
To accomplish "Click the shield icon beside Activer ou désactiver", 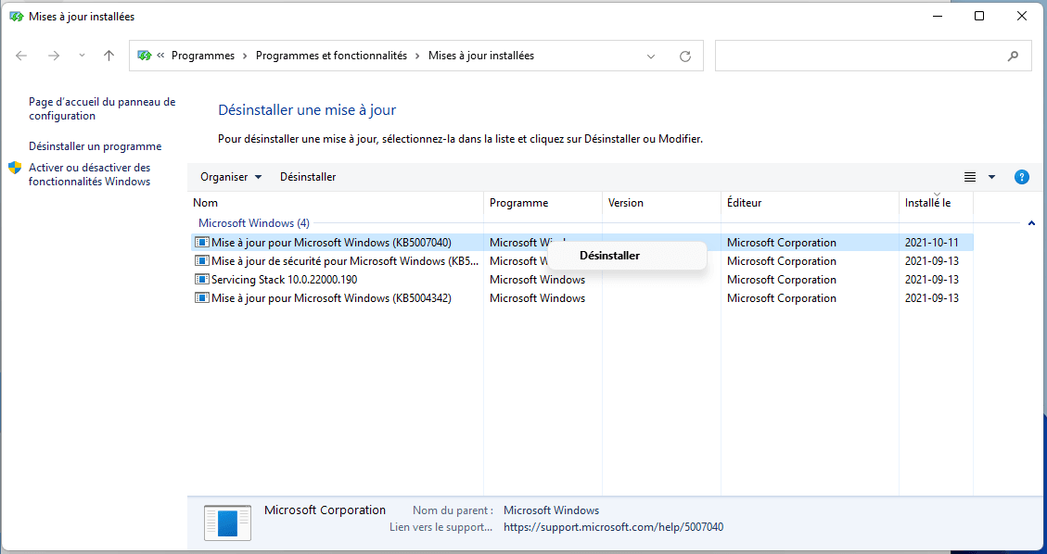I will point(15,168).
